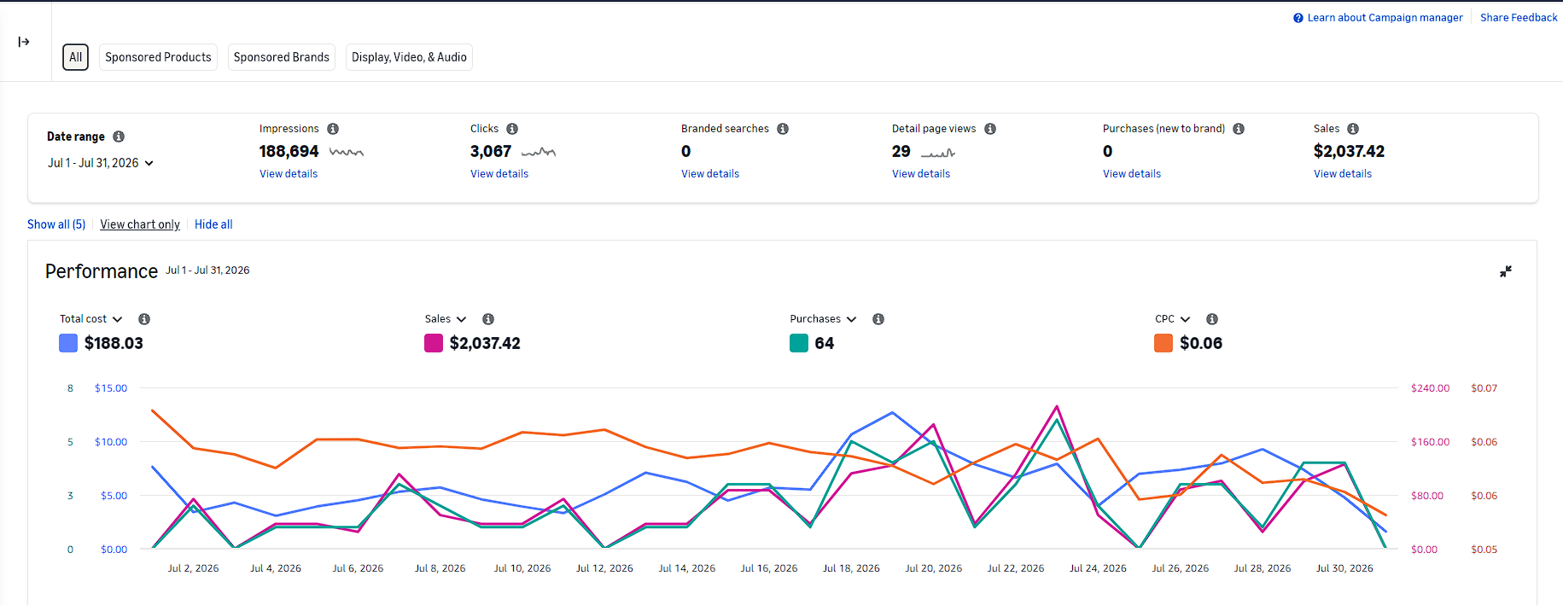The height and width of the screenshot is (605, 1563).
Task: Expand the collapsed sidebar arrow icon
Action: point(24,42)
